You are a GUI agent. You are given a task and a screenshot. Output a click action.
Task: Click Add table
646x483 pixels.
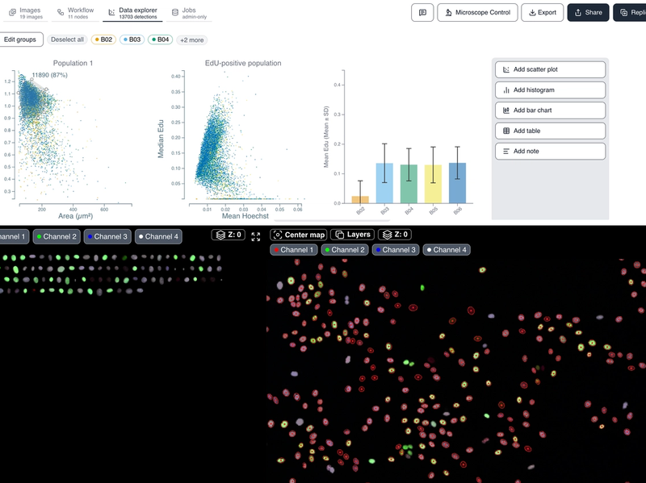[550, 131]
